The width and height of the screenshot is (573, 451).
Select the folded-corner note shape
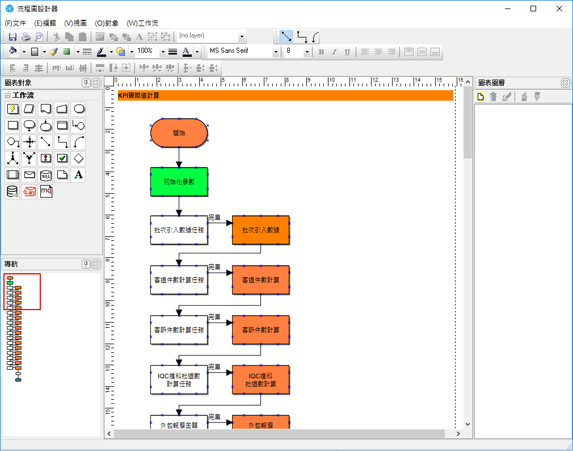click(62, 175)
